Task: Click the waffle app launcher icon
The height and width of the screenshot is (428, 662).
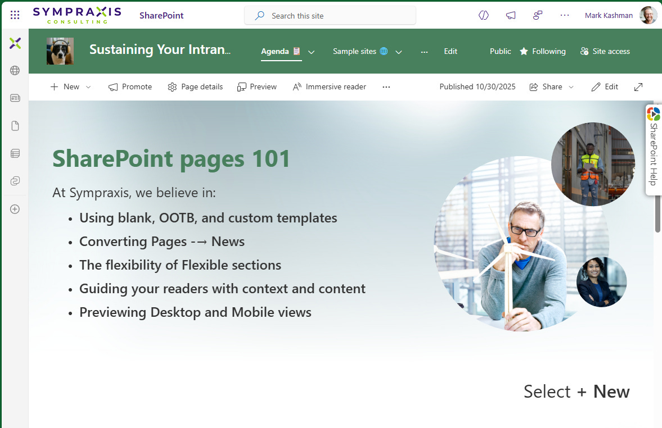Action: (15, 15)
